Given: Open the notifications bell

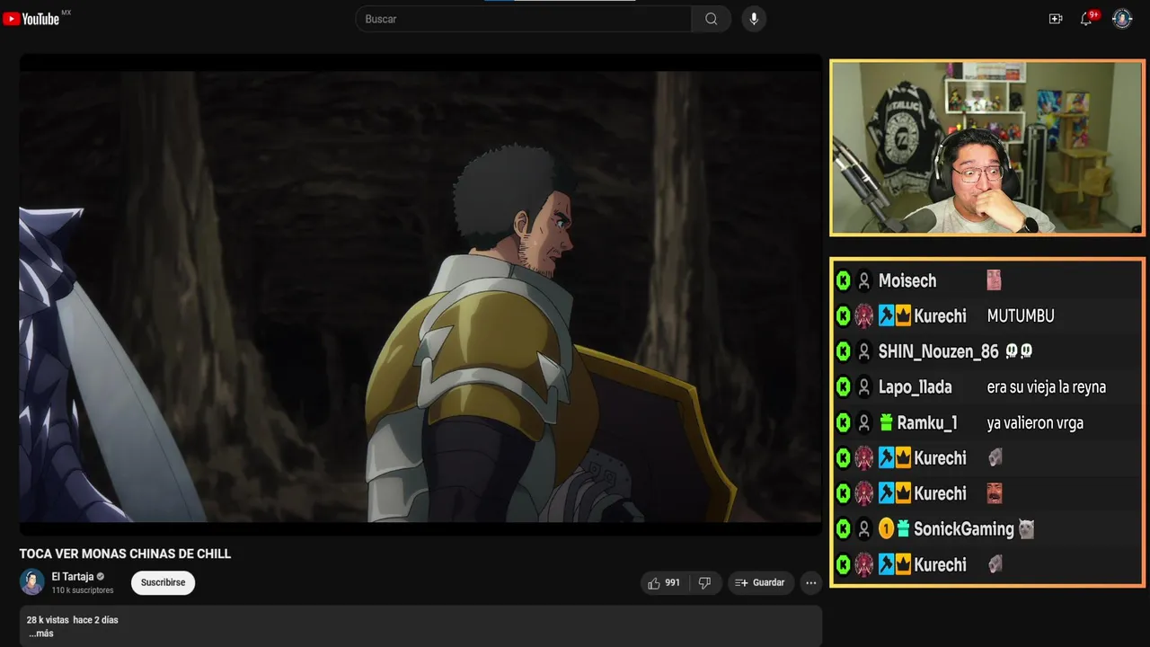Looking at the screenshot, I should (1085, 20).
